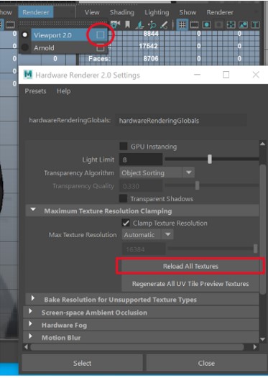Toggle the Gate Mask icon
268x378 pixels.
tap(218, 24)
